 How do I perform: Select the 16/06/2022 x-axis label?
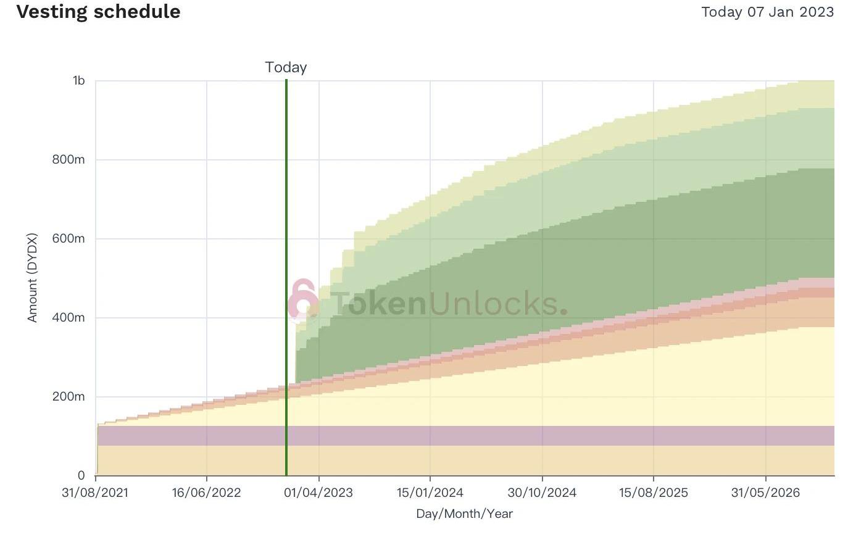click(x=206, y=493)
